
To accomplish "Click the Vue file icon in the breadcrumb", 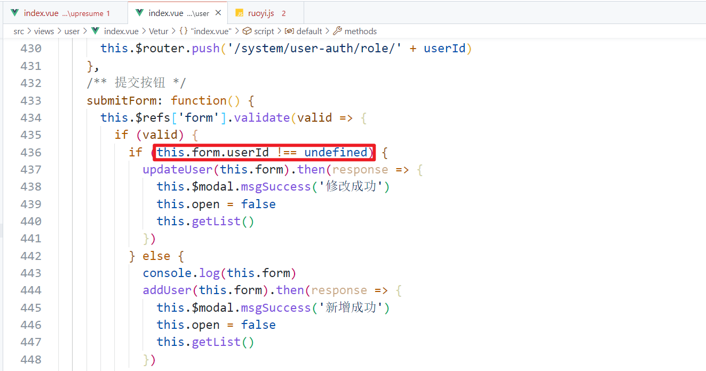I will pyautogui.click(x=96, y=31).
